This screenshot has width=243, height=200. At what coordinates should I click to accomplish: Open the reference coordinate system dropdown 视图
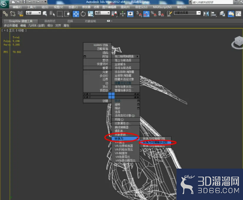point(102,13)
